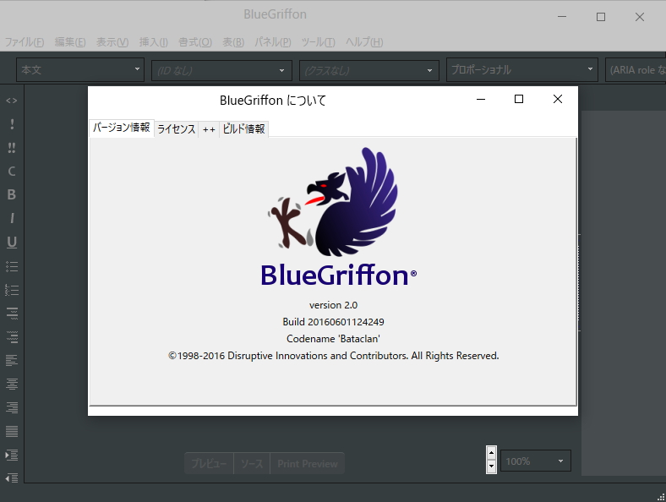666x502 pixels.
Task: Increase zoom with the up spinner arrow
Action: coord(491,453)
